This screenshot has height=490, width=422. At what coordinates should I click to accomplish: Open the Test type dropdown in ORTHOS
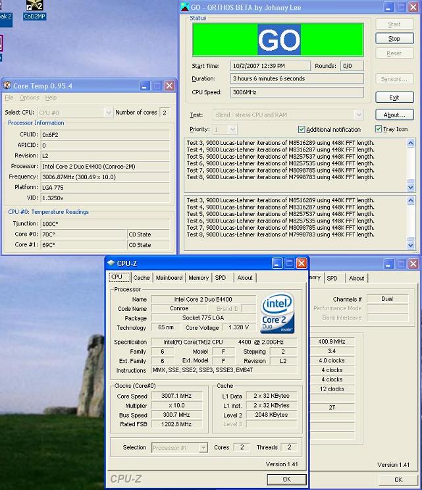coord(288,115)
